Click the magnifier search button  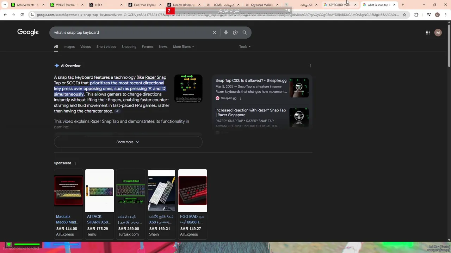coord(245,32)
